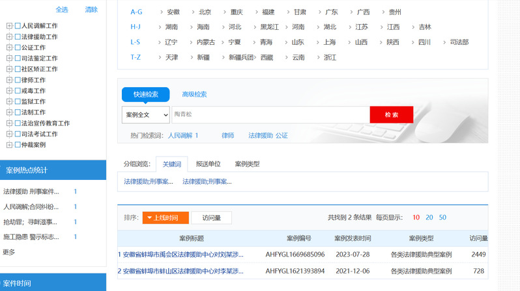Sort results by 访问量
Viewport: 520px width, 291px height.
(x=211, y=218)
